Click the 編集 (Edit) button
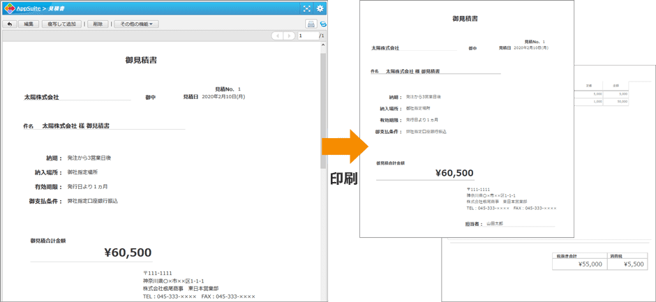The width and height of the screenshot is (656, 302). 28,24
